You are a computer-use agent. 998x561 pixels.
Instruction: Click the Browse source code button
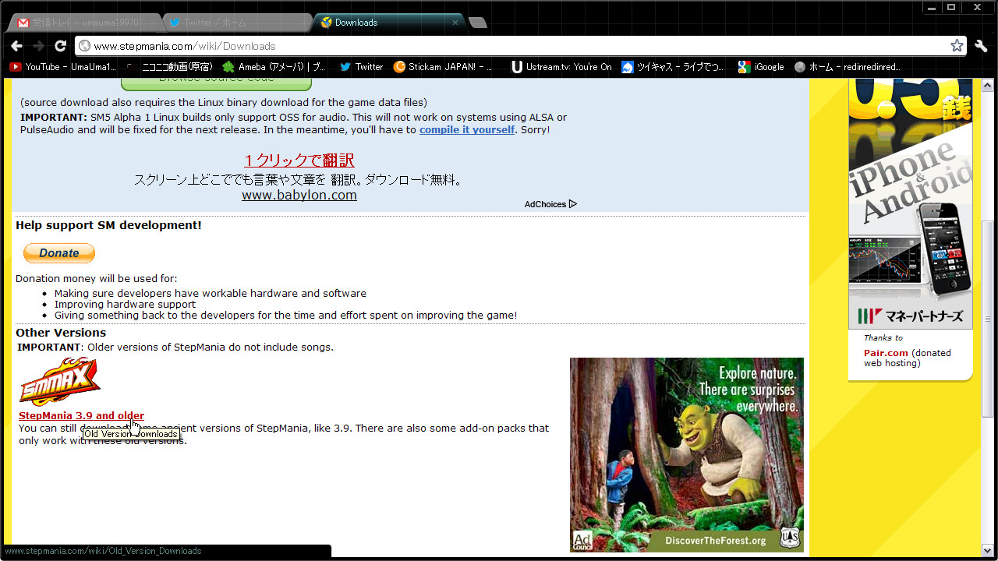pos(216,83)
